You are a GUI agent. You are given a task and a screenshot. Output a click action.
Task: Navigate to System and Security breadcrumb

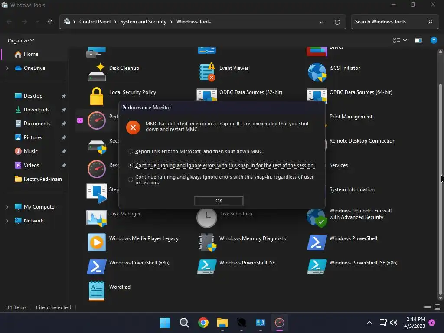(143, 22)
